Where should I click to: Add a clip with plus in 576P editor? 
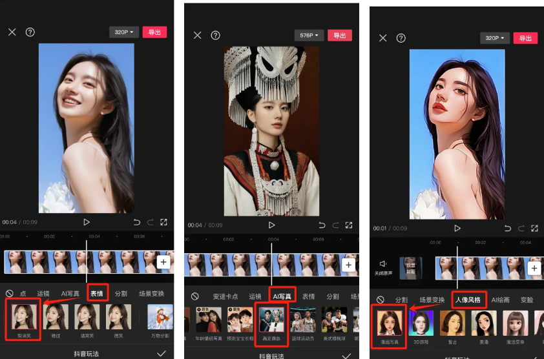click(x=349, y=265)
